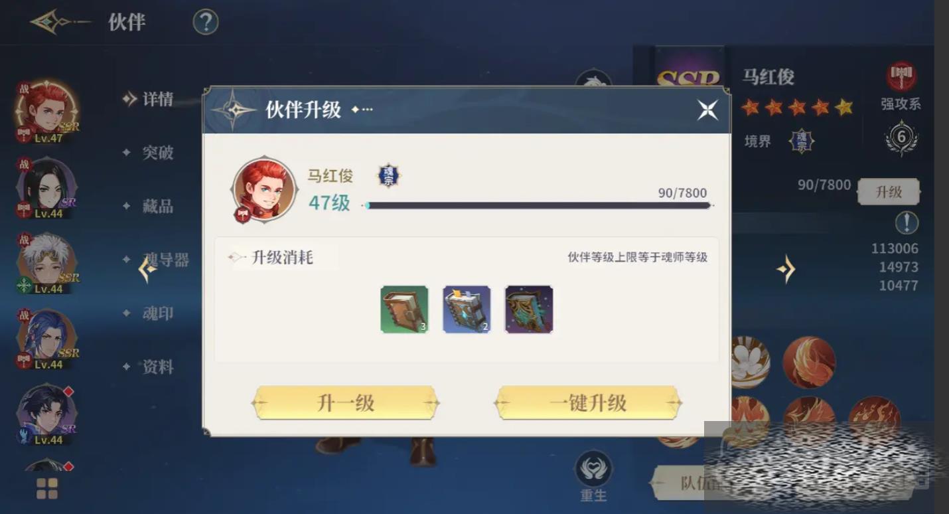
Task: Click the 强攻系 hammer class icon
Action: pyautogui.click(x=901, y=76)
